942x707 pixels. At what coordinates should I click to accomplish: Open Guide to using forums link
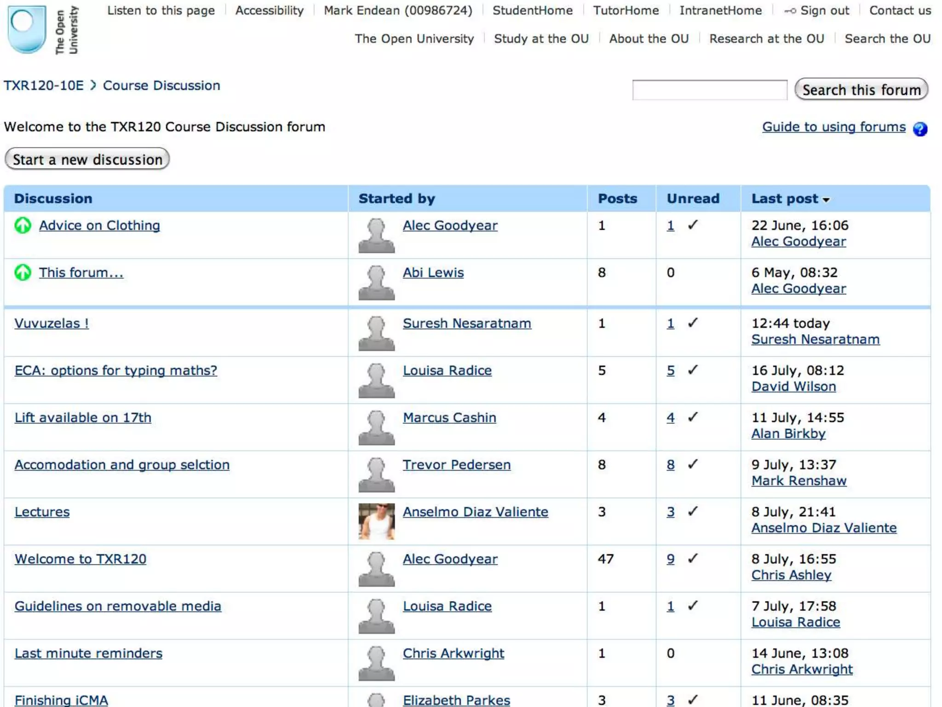[x=833, y=127]
